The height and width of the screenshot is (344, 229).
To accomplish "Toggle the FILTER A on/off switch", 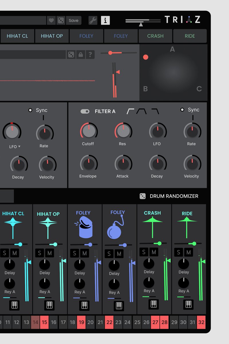I will pyautogui.click(x=85, y=111).
